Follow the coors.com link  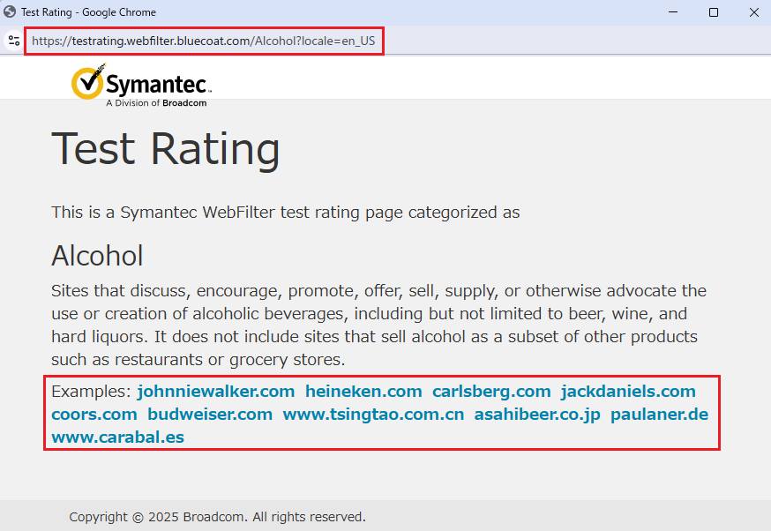[94, 414]
